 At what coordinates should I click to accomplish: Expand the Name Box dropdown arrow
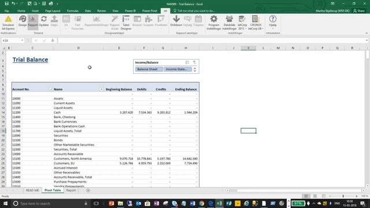[22, 40]
